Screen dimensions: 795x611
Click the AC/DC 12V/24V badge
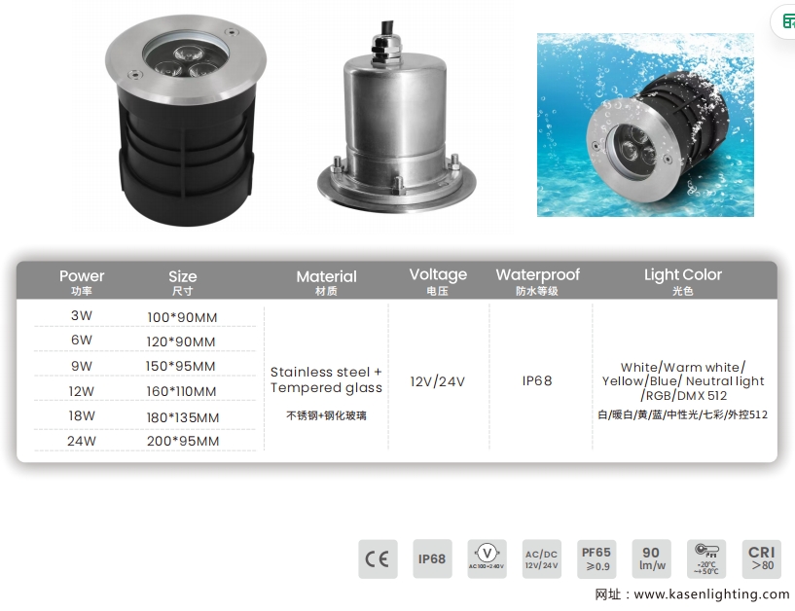pyautogui.click(x=541, y=558)
